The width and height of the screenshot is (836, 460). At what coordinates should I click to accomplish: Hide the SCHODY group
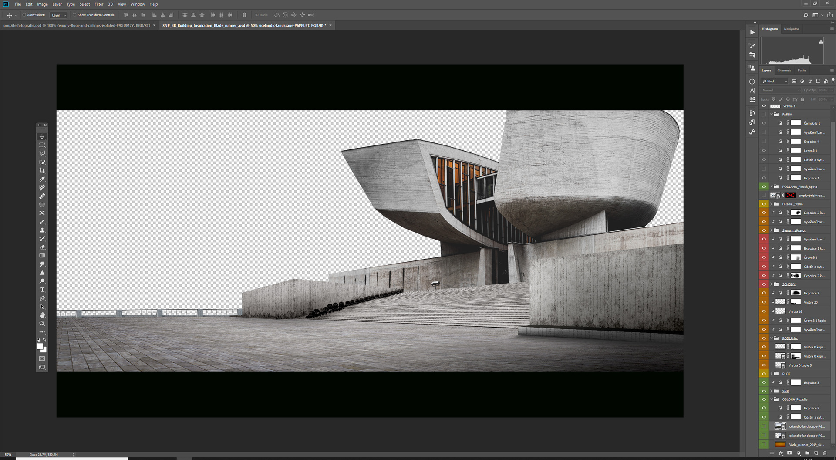[764, 284]
